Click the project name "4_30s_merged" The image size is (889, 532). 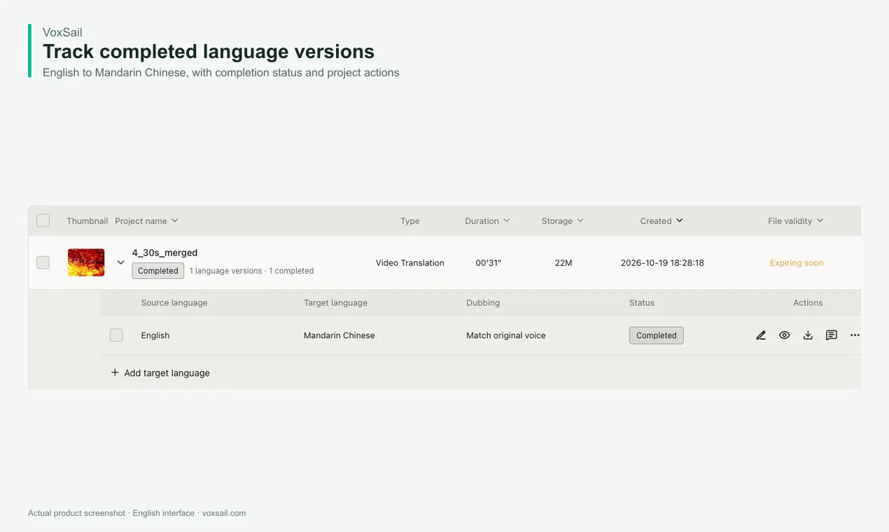(x=165, y=253)
